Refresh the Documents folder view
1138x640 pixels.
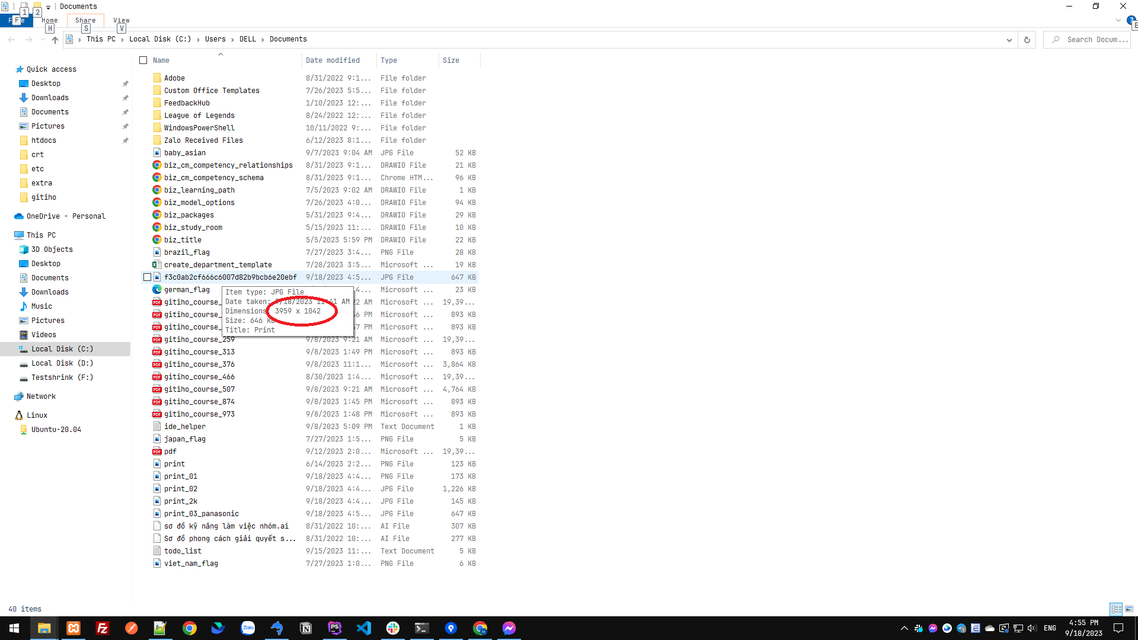(x=1027, y=40)
